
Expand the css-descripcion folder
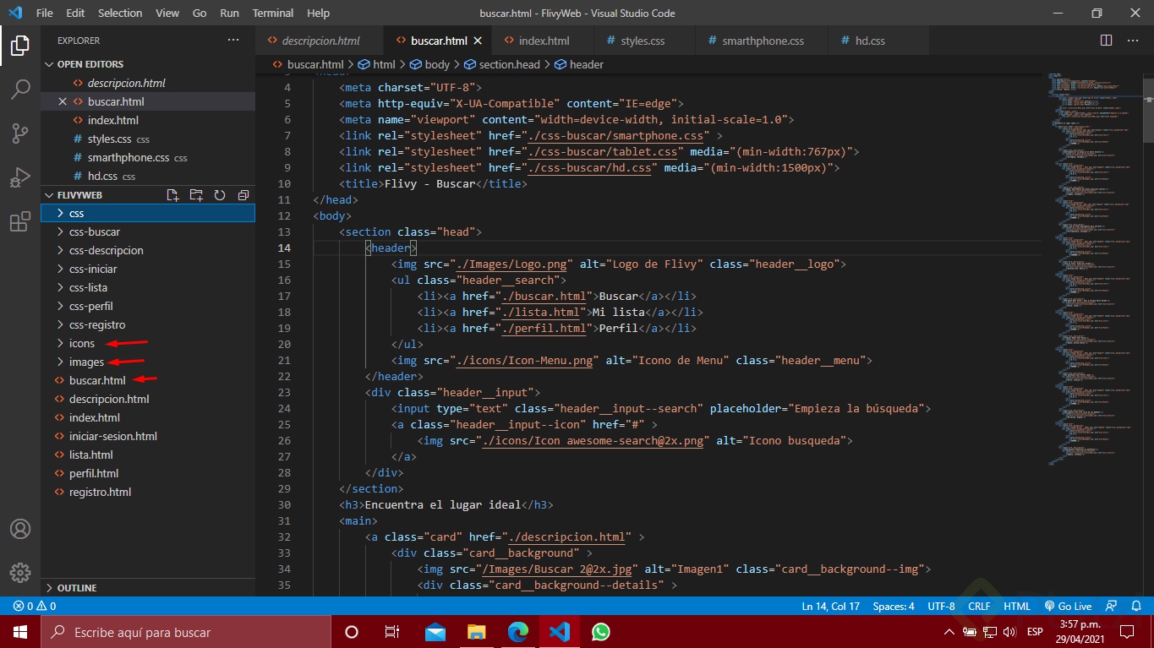click(x=148, y=250)
